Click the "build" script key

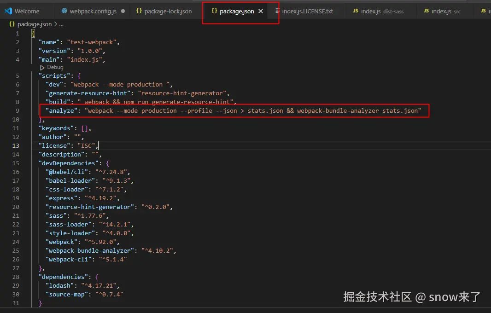pyautogui.click(x=58, y=102)
